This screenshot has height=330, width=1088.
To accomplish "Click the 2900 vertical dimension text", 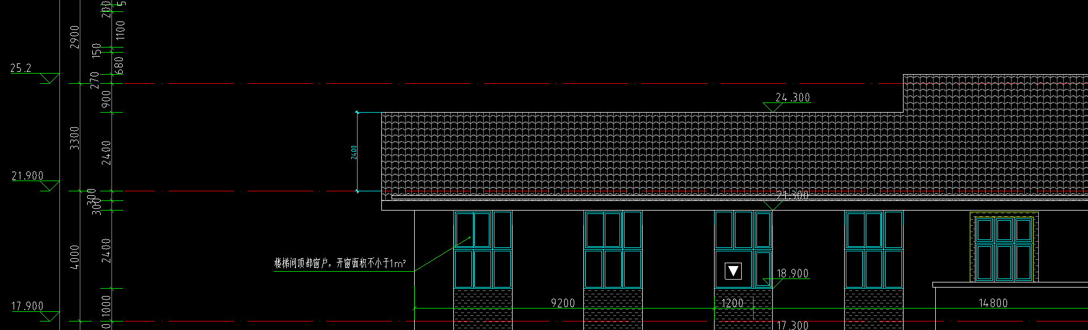I will [75, 37].
